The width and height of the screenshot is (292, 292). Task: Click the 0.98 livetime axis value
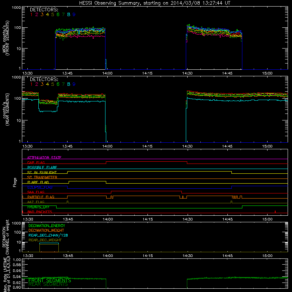click(17, 265)
